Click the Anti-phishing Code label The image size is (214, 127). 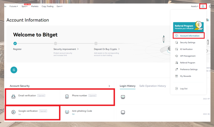[82, 111]
